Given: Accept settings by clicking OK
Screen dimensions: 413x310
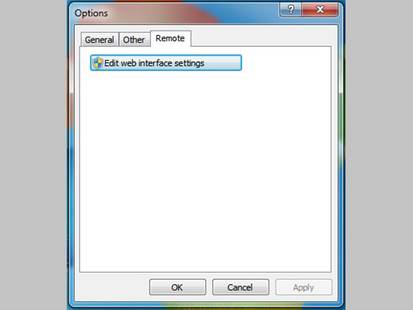Looking at the screenshot, I should click(178, 287).
